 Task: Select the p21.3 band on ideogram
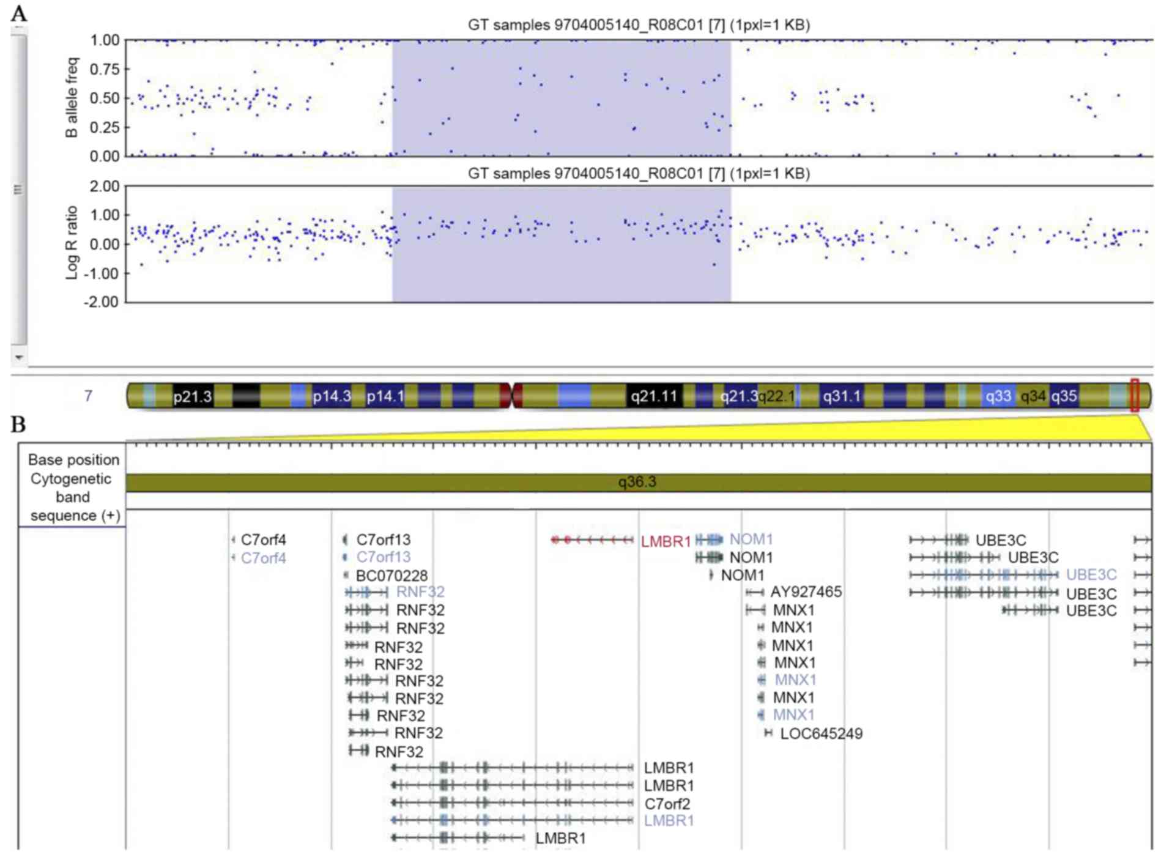(x=192, y=396)
